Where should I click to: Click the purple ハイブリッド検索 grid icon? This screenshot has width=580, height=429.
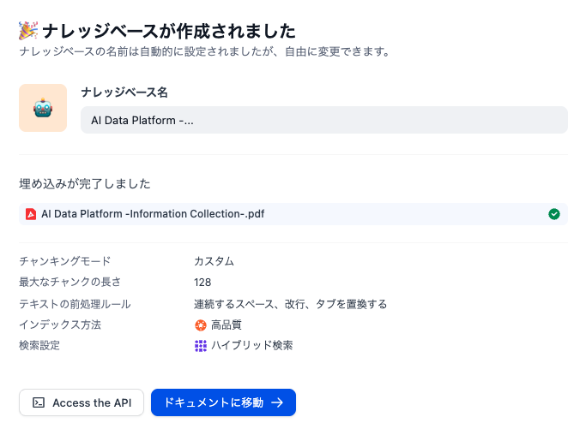[x=201, y=346]
